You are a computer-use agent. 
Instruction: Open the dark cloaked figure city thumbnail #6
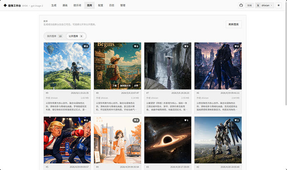coord(218,66)
